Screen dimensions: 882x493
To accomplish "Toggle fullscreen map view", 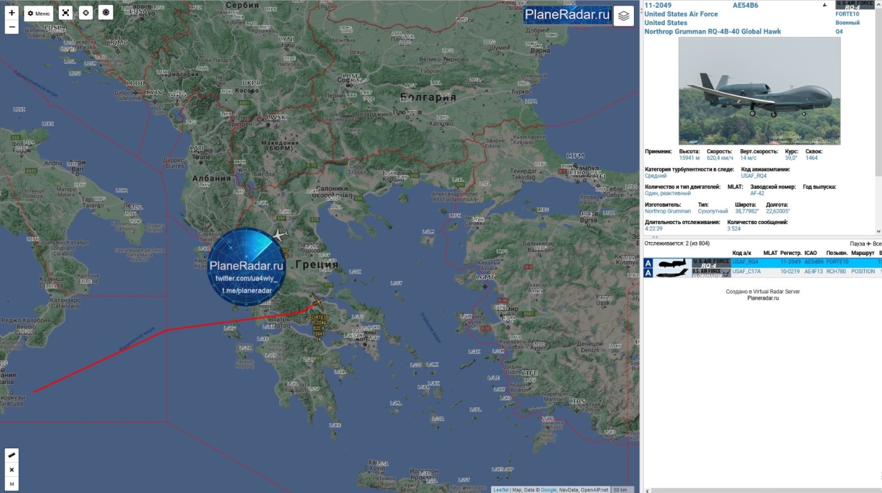I will point(66,13).
